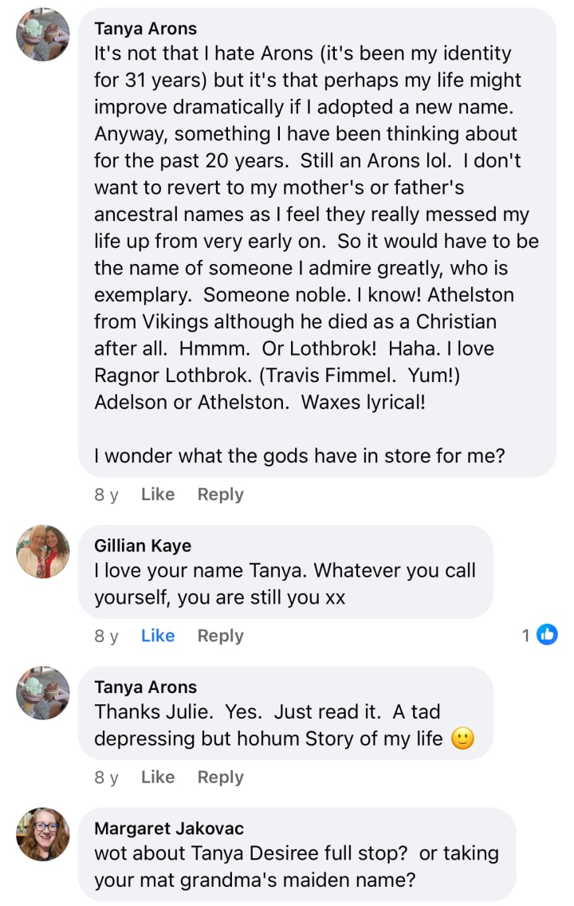Viewport: 574px width, 906px height.
Task: Click the blue thumbs-up reaction icon
Action: (x=547, y=635)
